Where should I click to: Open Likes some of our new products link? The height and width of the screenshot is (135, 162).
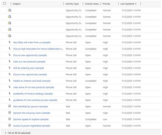pos(33,87)
